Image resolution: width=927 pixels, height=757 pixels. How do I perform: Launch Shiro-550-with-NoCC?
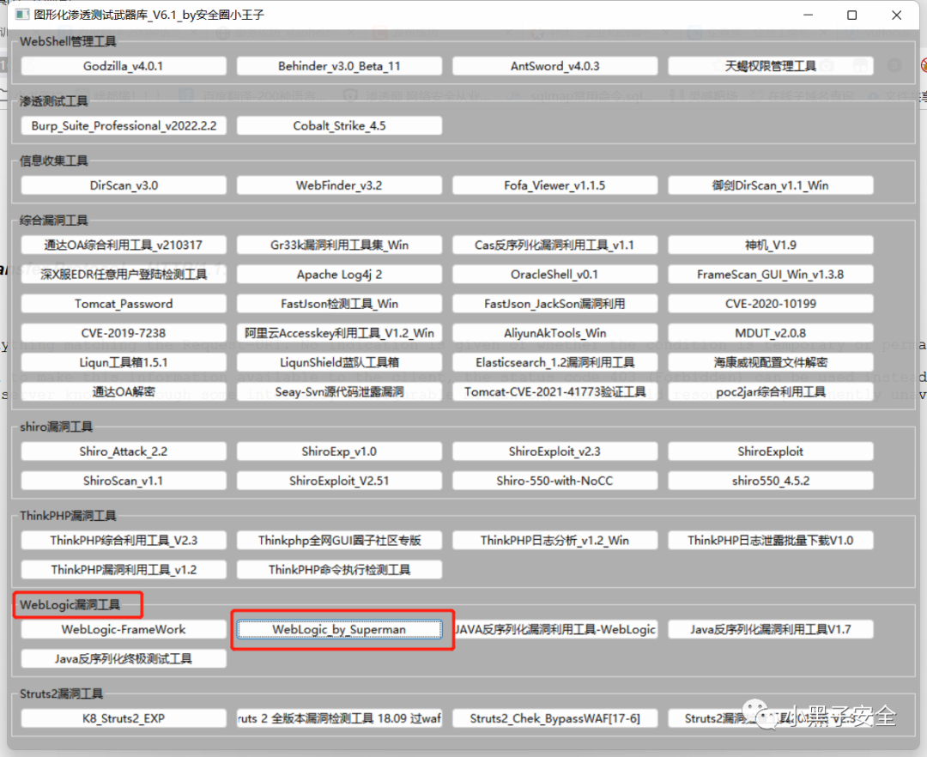pos(555,481)
